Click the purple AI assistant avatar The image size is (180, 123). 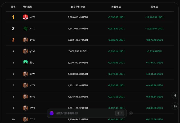52,113
